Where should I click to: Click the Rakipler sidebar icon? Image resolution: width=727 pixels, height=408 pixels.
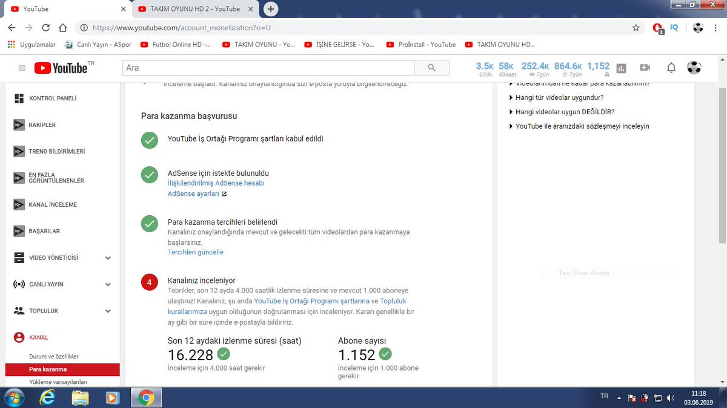point(19,125)
